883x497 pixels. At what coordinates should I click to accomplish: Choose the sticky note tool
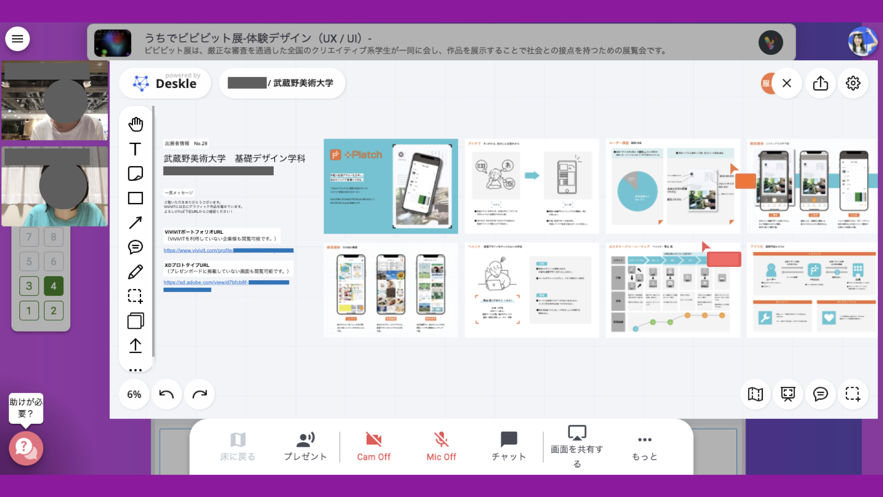135,173
